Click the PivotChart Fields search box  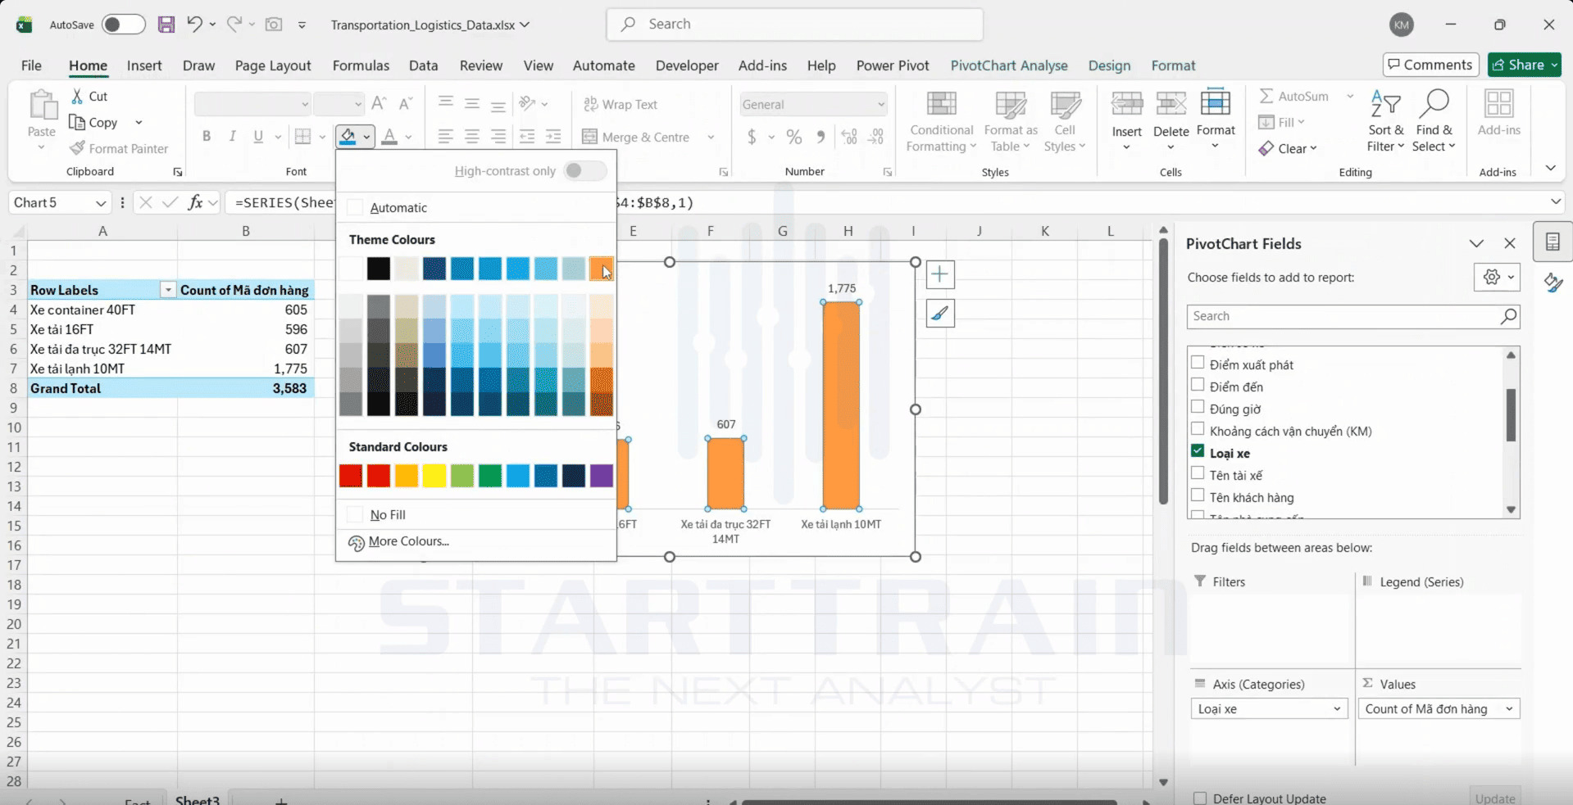[x=1353, y=317]
